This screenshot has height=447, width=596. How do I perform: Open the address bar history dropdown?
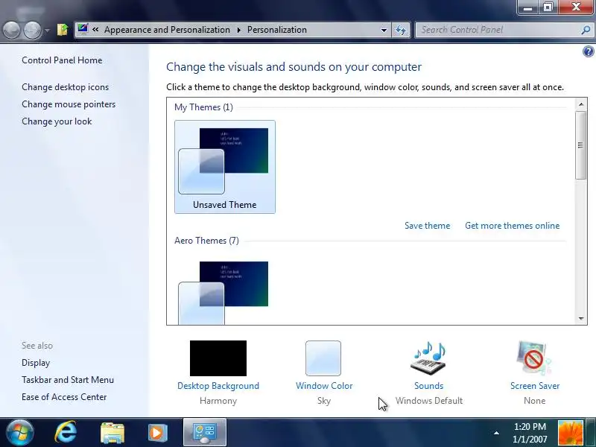384,30
